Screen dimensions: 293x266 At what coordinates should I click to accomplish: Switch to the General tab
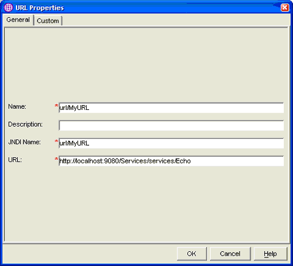click(18, 20)
